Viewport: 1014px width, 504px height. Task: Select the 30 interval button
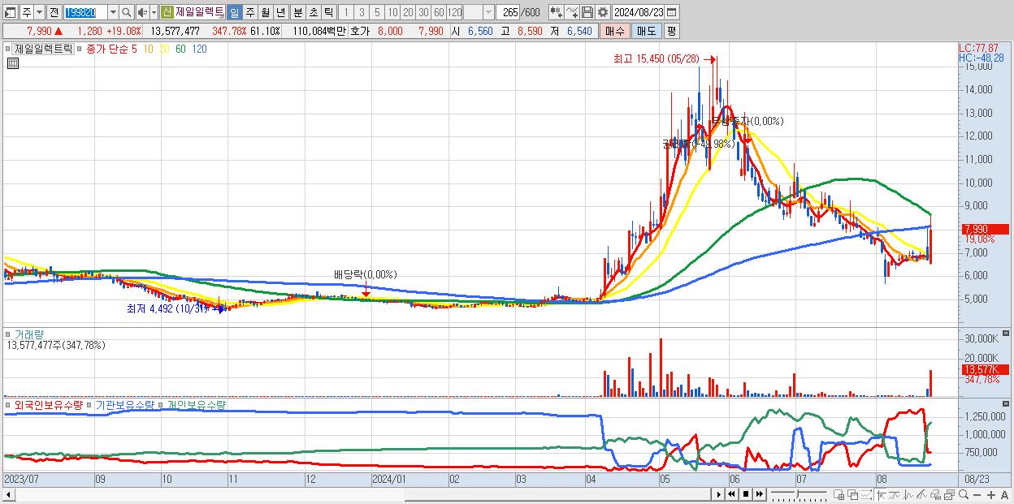click(423, 12)
